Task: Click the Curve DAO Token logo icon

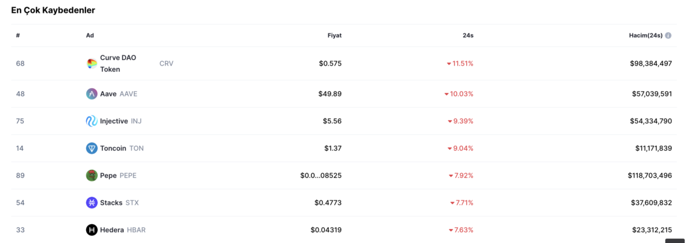Action: click(x=92, y=64)
